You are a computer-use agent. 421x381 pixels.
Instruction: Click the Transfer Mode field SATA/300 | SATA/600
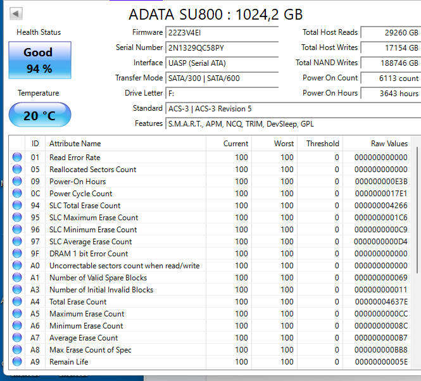coord(222,78)
